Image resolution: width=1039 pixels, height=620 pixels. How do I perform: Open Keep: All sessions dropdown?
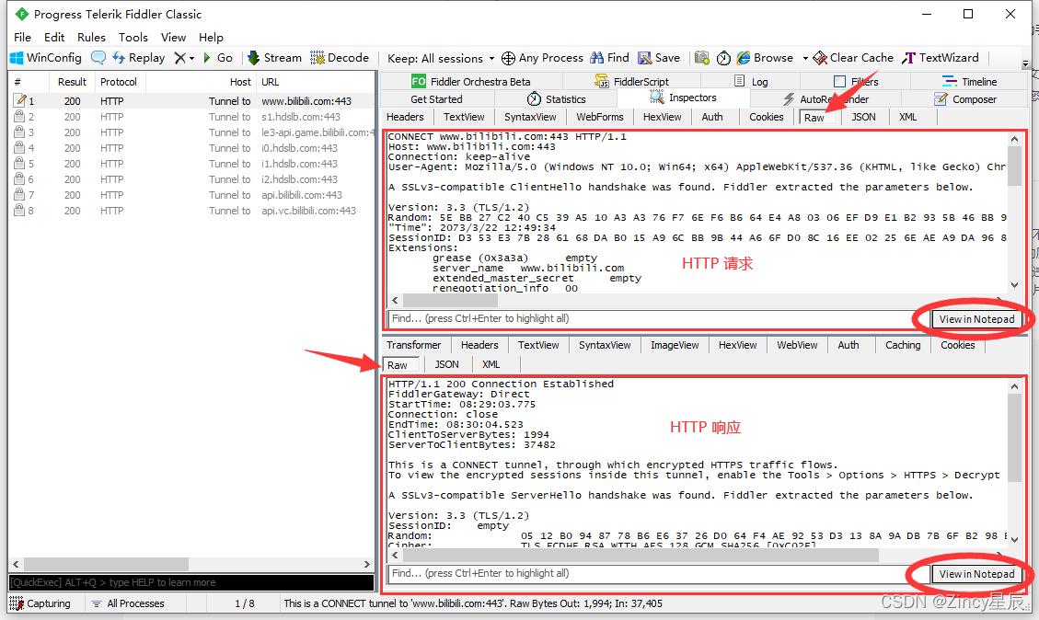[x=441, y=58]
